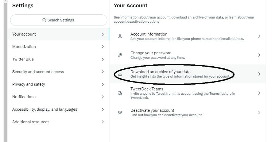
Task: Click the person icon beside Account information
Action: click(120, 36)
